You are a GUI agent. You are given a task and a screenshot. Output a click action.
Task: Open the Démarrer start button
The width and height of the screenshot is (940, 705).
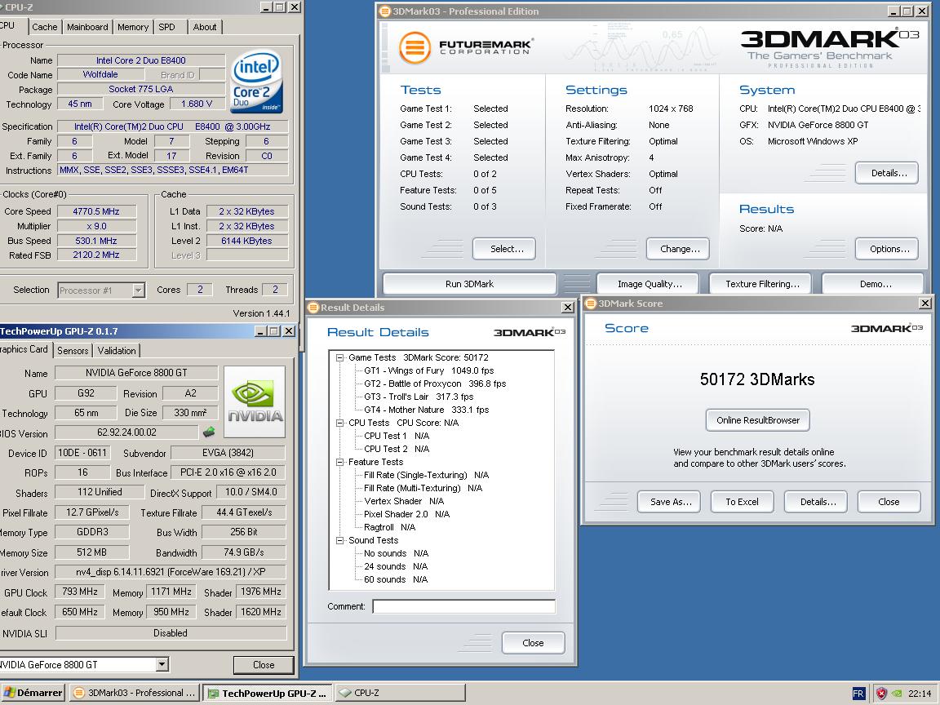pos(33,693)
